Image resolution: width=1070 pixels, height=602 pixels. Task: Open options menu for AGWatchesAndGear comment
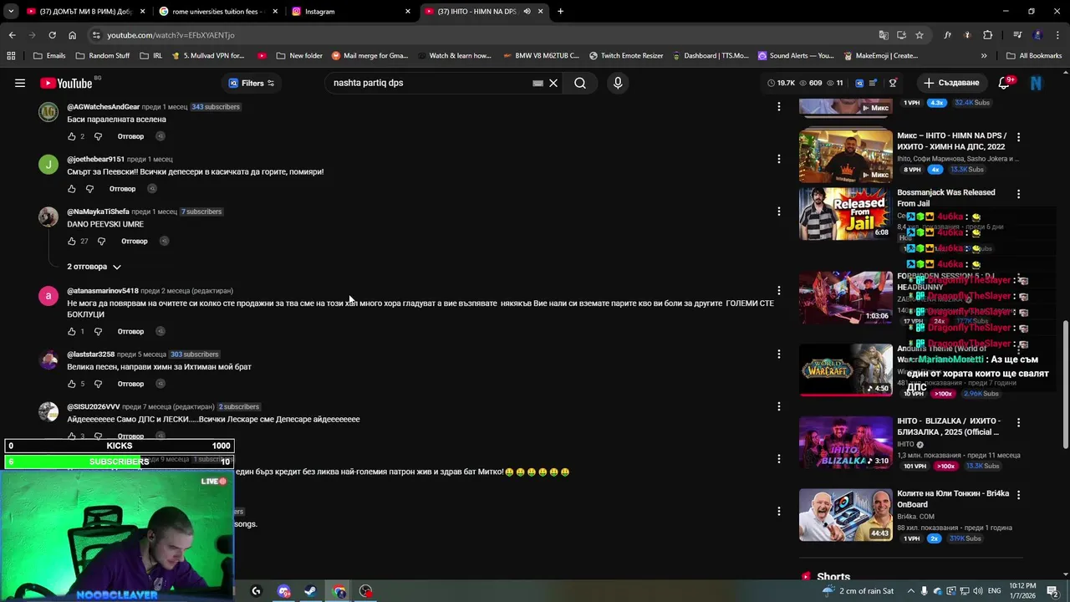pos(778,106)
